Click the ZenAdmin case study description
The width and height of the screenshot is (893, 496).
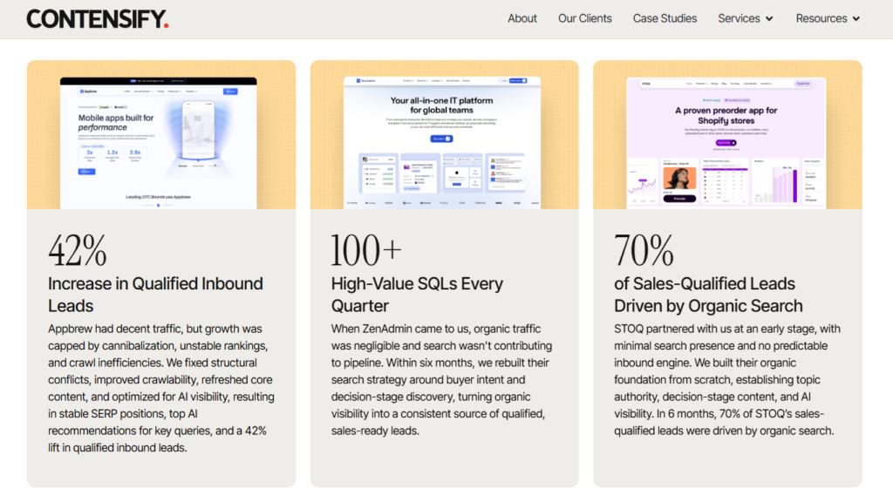(x=442, y=380)
